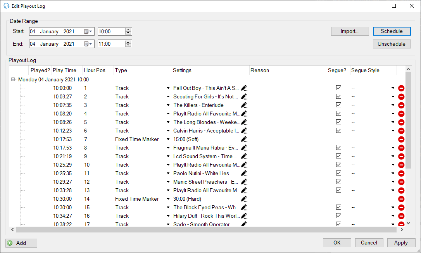Delete the 30:00 (Hard) marker row

(x=401, y=199)
